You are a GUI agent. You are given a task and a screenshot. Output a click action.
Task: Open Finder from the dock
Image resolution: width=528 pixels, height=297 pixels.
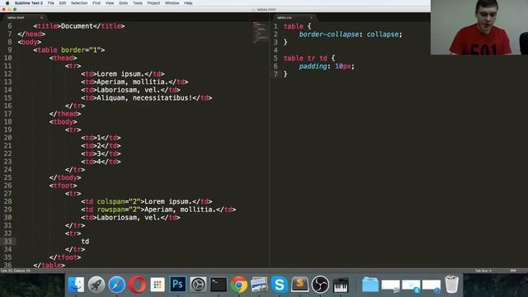77,285
